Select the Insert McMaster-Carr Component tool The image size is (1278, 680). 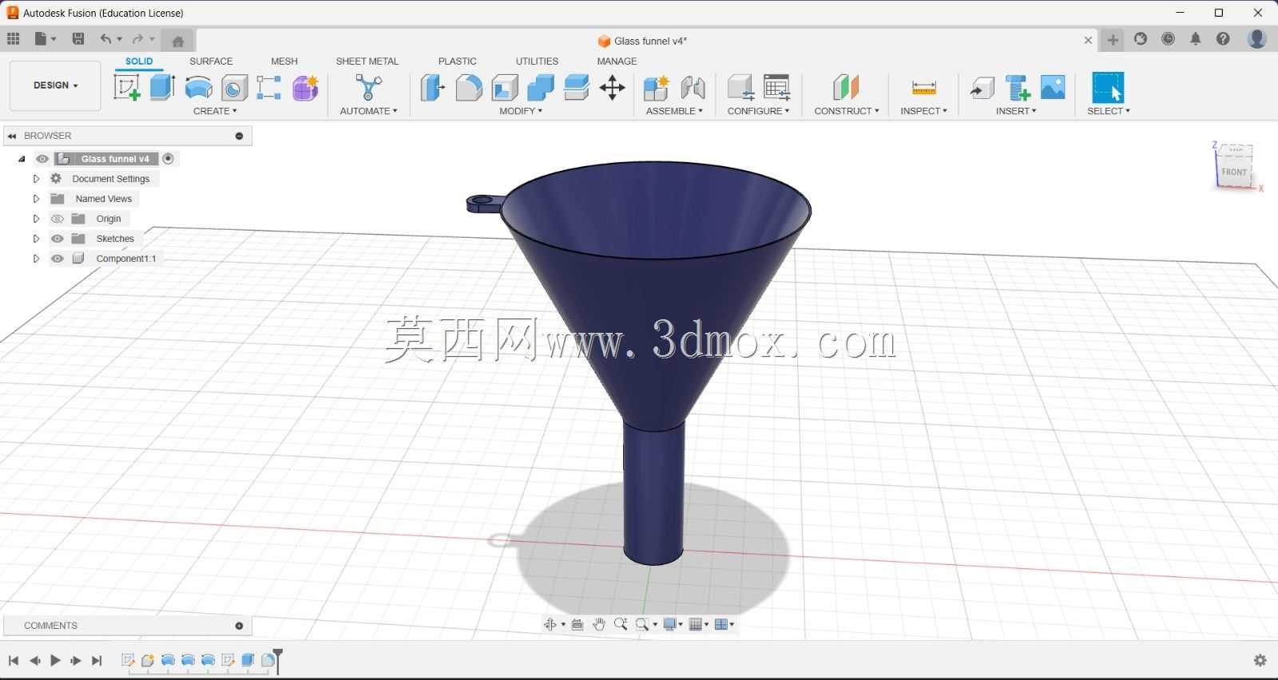(x=1018, y=88)
